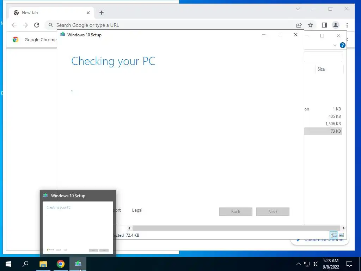Click the Chrome forward arrow
This screenshot has height=271, width=361.
25,25
